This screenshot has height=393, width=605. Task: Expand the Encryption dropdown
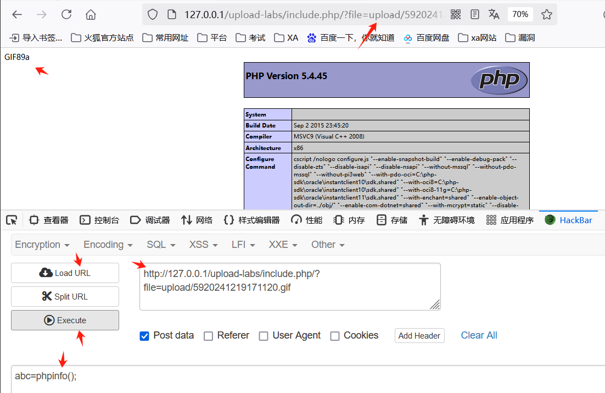pyautogui.click(x=42, y=245)
